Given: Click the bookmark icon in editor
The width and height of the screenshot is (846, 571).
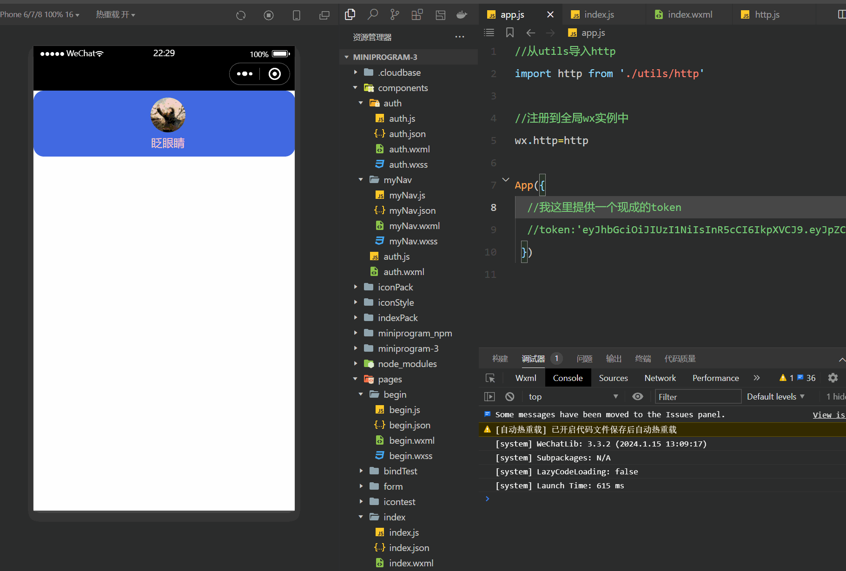Looking at the screenshot, I should pos(510,33).
